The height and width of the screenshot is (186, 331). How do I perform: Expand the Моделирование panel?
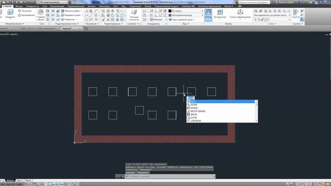coord(15,24)
